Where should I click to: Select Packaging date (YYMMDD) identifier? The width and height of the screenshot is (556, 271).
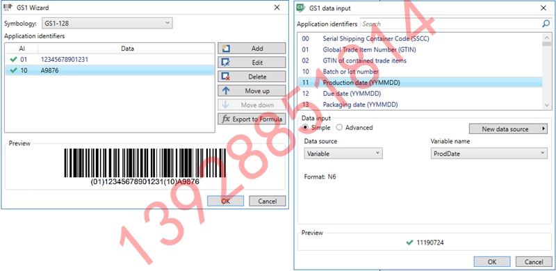[420, 105]
